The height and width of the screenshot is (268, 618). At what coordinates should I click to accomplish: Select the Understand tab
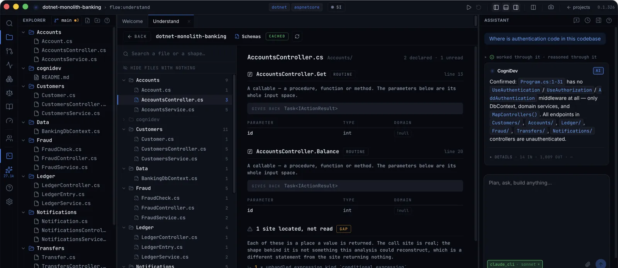(166, 21)
